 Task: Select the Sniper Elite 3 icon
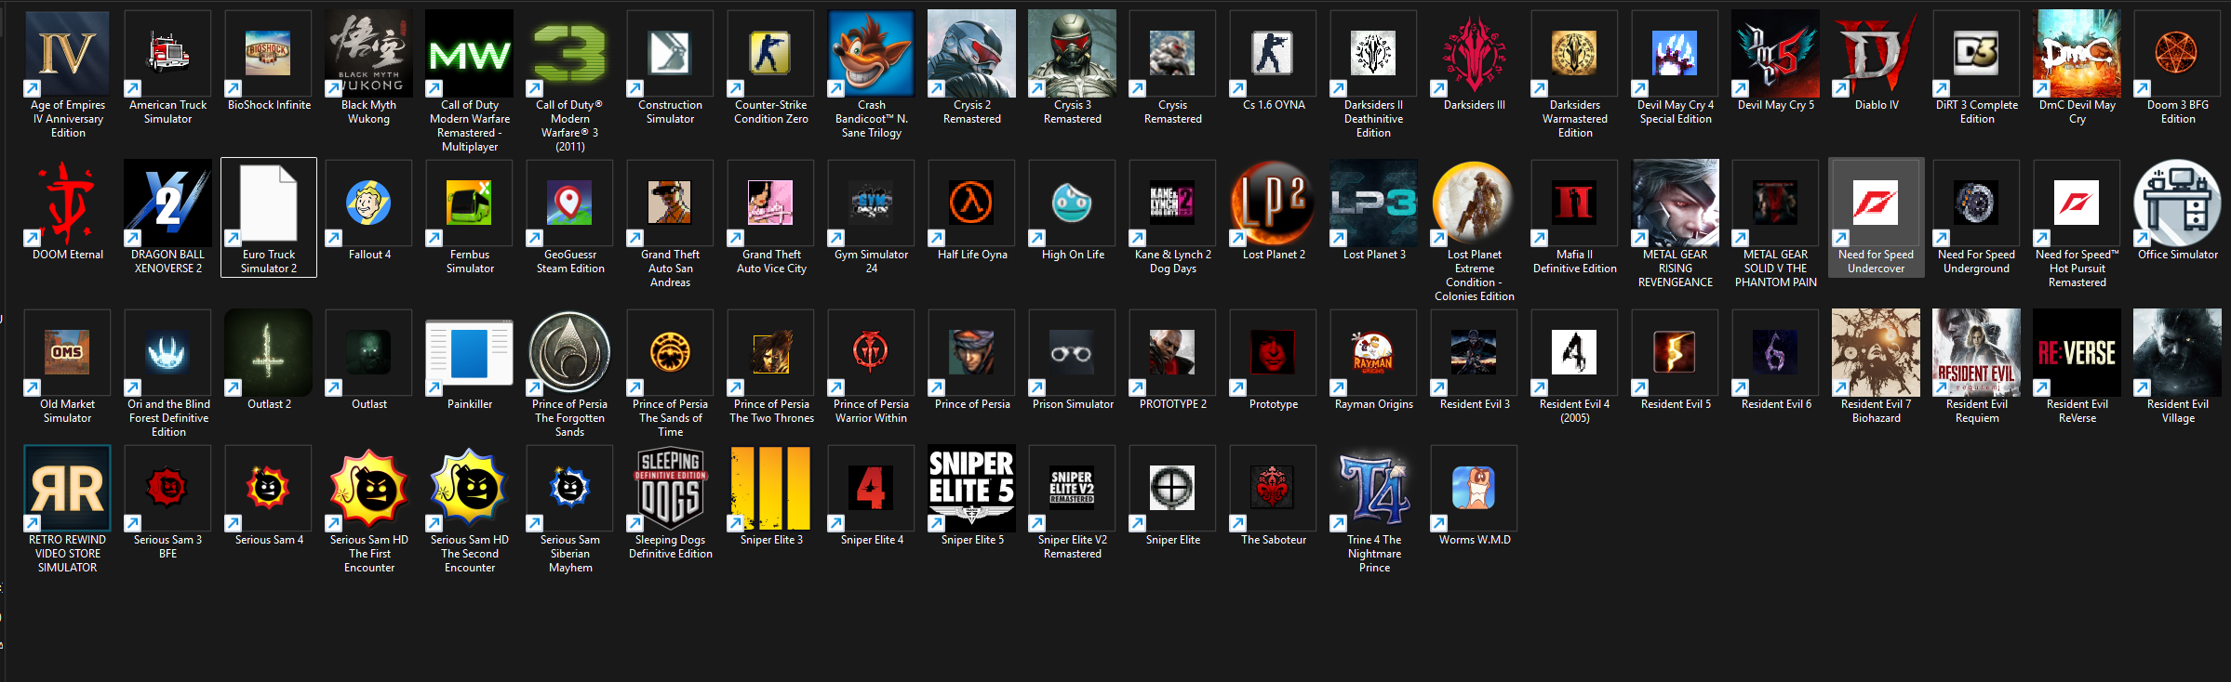[770, 489]
